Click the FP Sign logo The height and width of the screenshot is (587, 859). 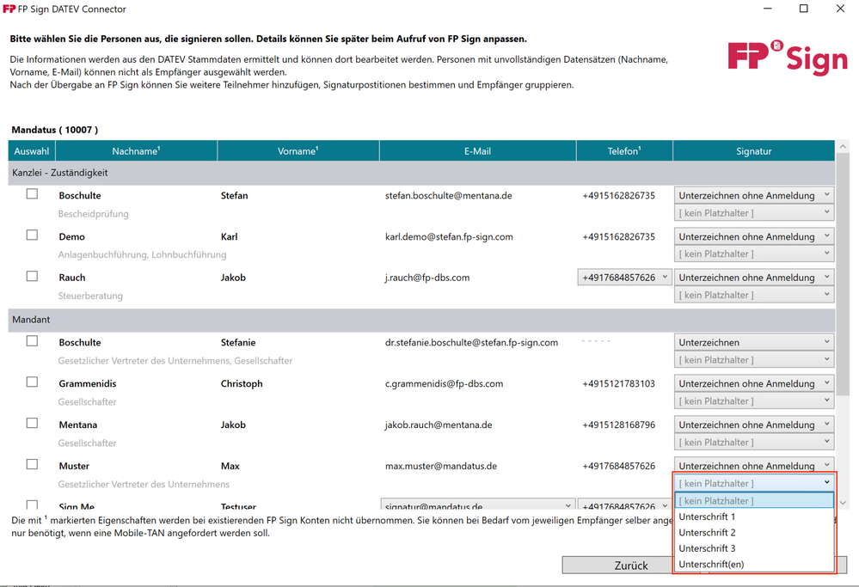coord(788,57)
